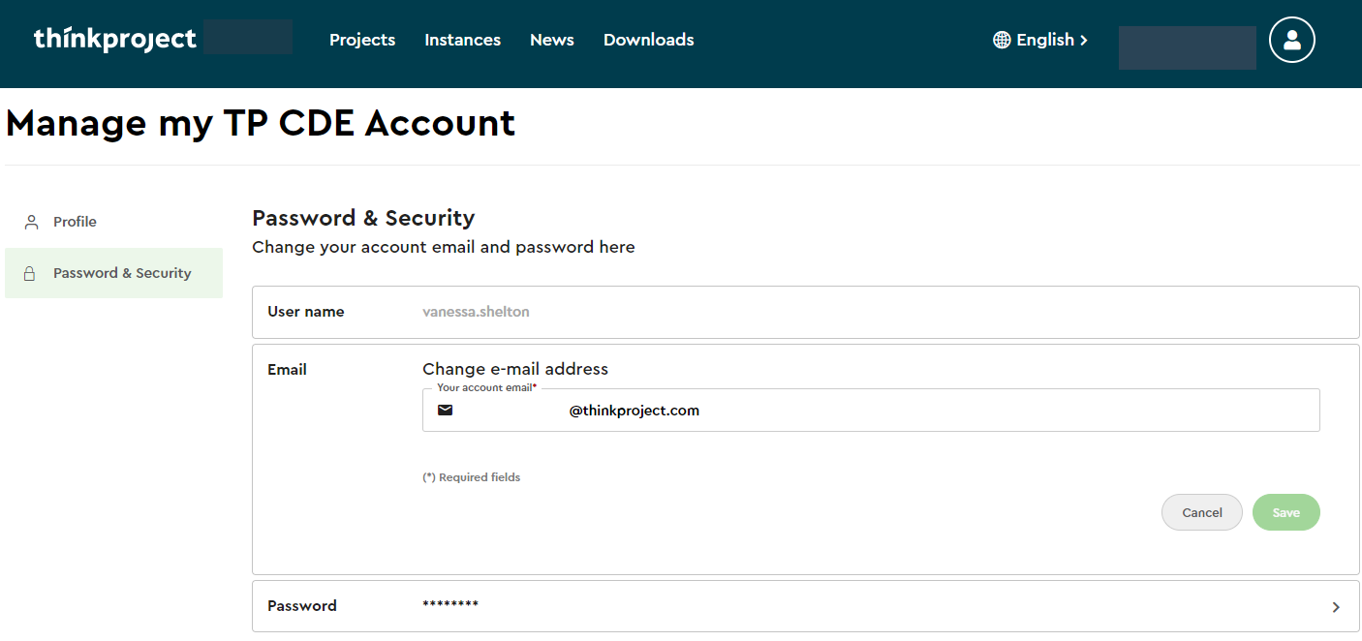
Task: Click the masked password asterisks
Action: coord(450,606)
